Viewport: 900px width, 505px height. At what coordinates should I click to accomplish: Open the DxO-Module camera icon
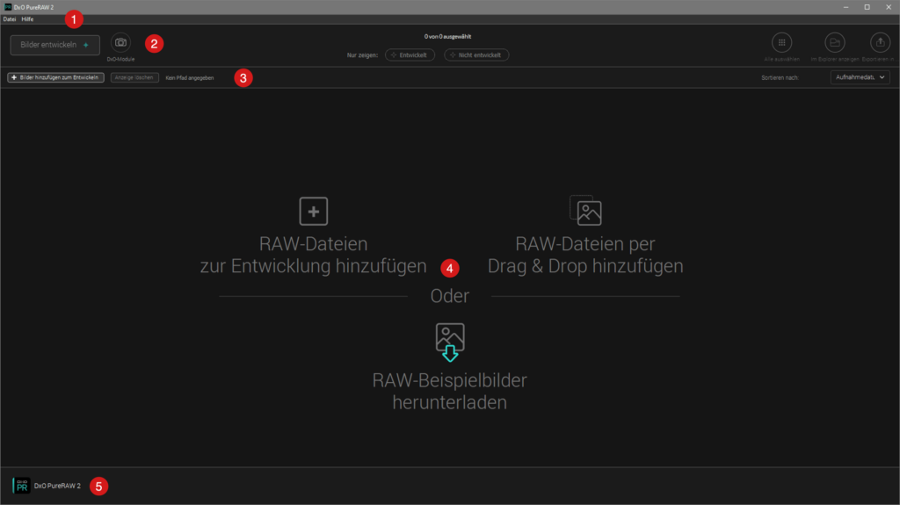click(x=120, y=42)
